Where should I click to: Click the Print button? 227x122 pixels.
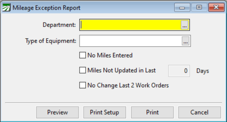[x=152, y=112]
